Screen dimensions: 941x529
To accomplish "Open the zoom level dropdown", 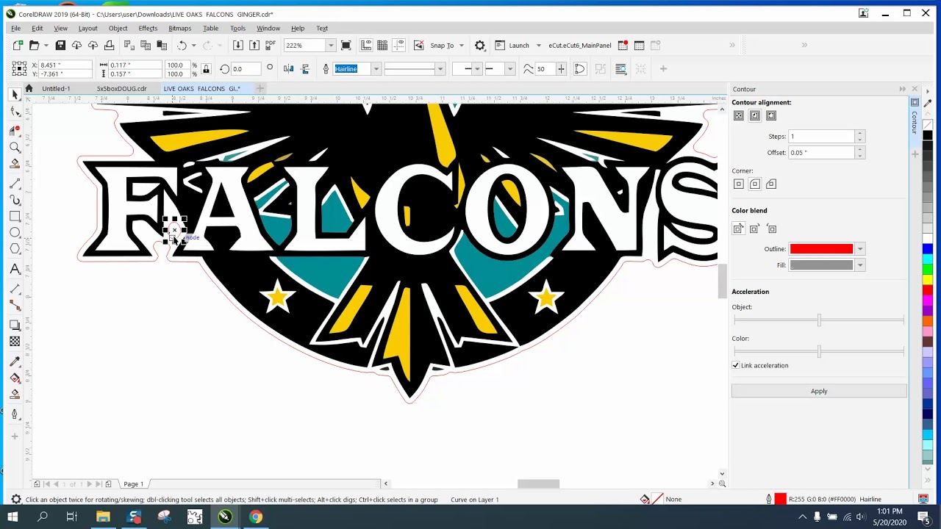I will (330, 46).
